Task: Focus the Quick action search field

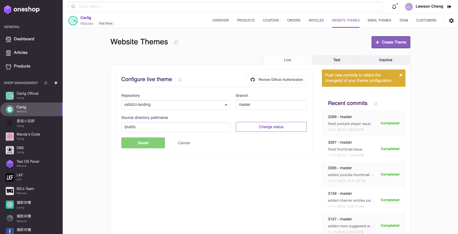Action: pos(225,7)
